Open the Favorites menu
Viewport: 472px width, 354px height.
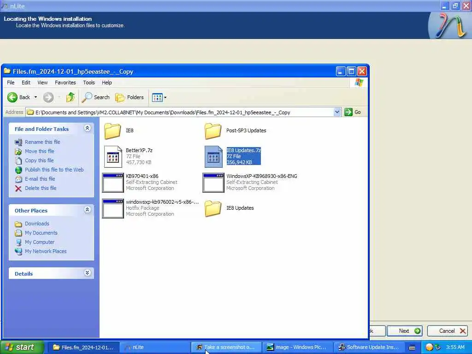click(65, 83)
